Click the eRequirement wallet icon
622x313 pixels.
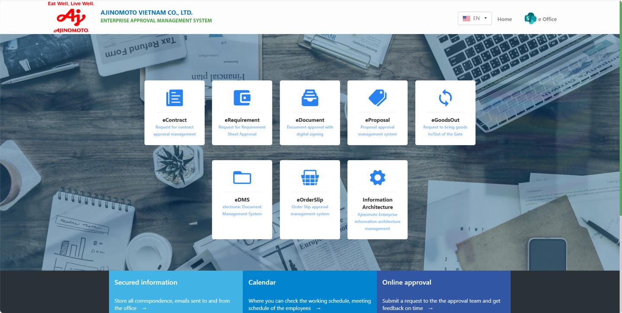[x=242, y=98]
